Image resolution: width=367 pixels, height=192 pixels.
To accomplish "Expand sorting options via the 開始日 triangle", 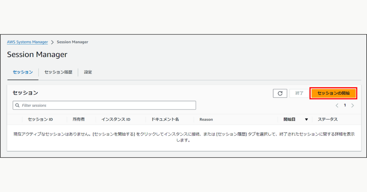I will click(307, 119).
